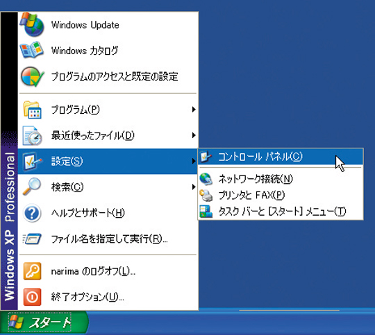Click the ネットワーク接続 globe icon
375x335 pixels.
click(x=206, y=179)
